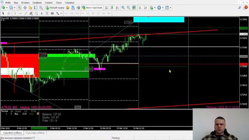Toggle the D1 timeframe button
Viewport: 249px width, 140px height.
tap(98, 14)
